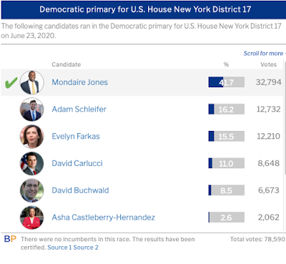Click the Scroll for more link
Viewport: 286px width, 264px height.
coord(264,54)
